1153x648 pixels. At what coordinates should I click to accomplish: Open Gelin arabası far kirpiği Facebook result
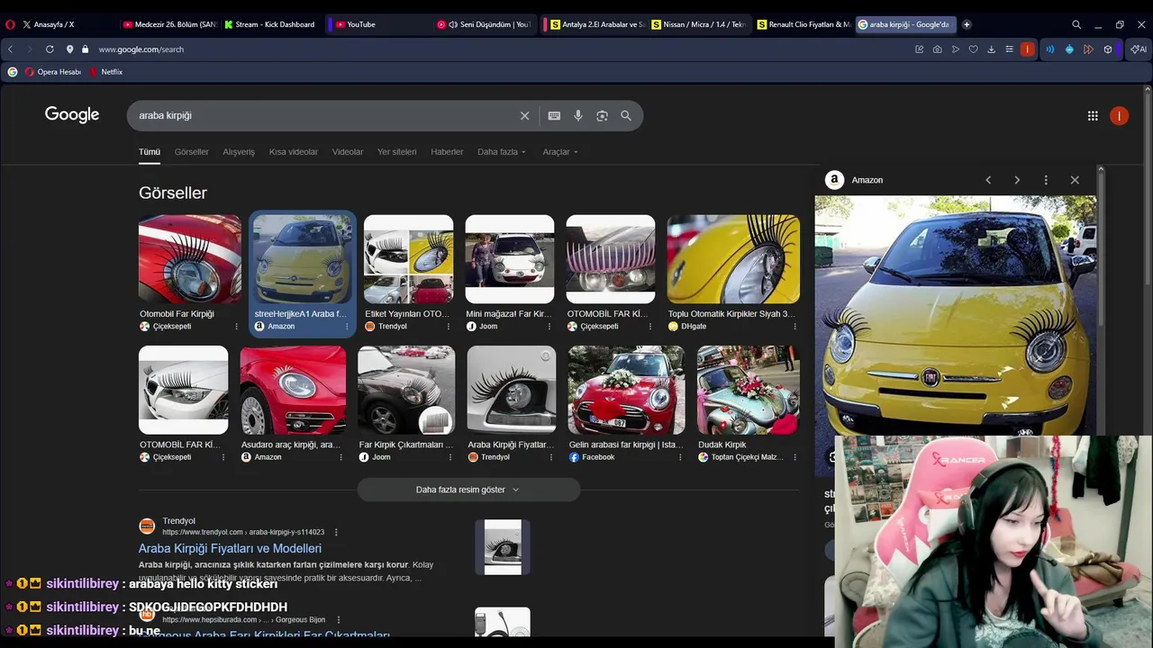tap(626, 404)
